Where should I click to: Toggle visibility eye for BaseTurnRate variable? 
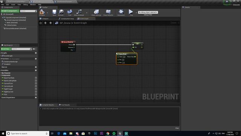(x=36, y=78)
